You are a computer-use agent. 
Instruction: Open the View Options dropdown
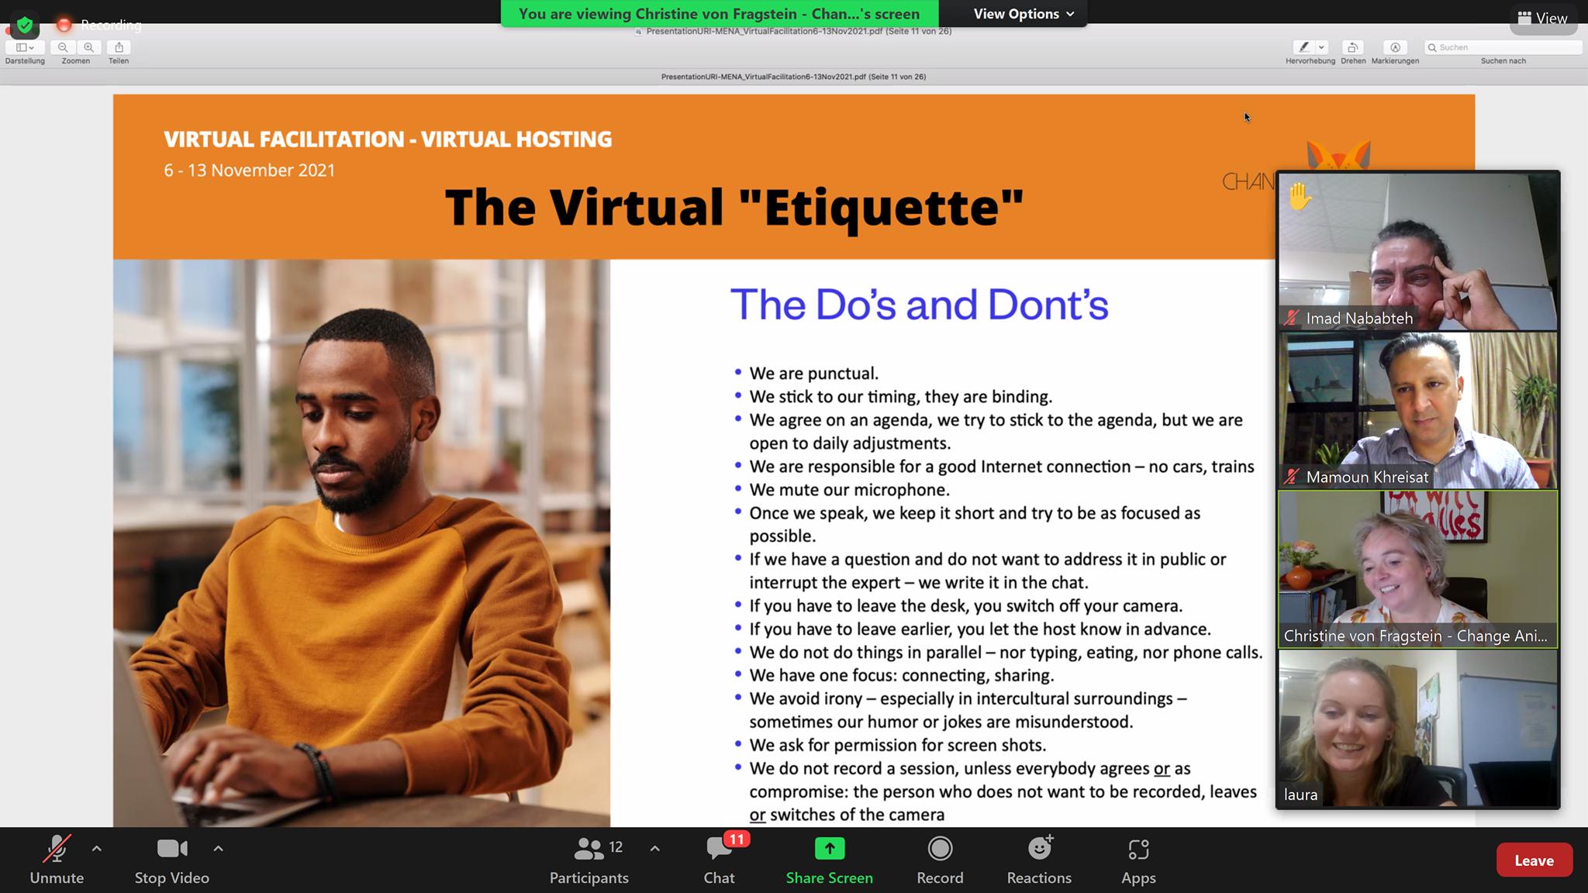point(1024,14)
